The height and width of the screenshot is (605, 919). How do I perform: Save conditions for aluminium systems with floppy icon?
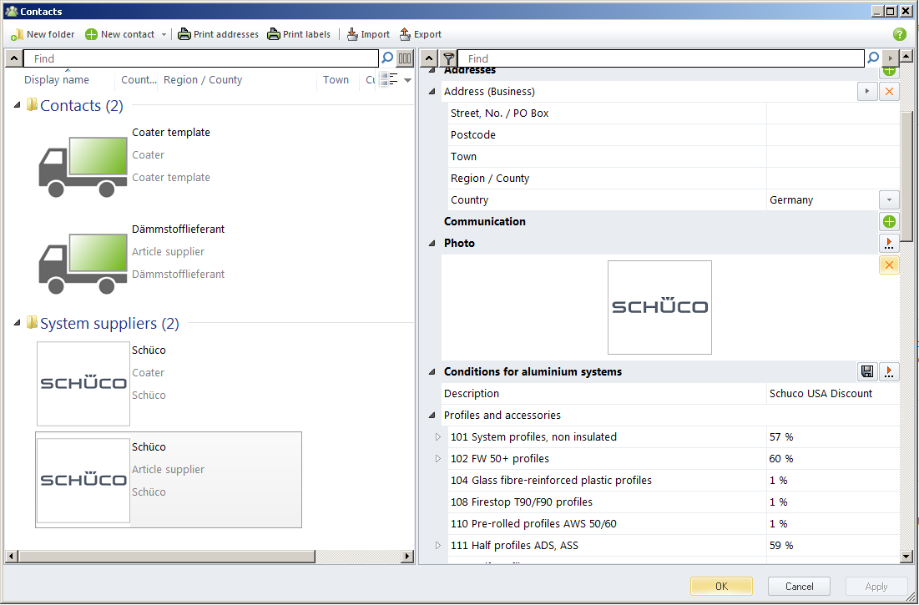(867, 371)
